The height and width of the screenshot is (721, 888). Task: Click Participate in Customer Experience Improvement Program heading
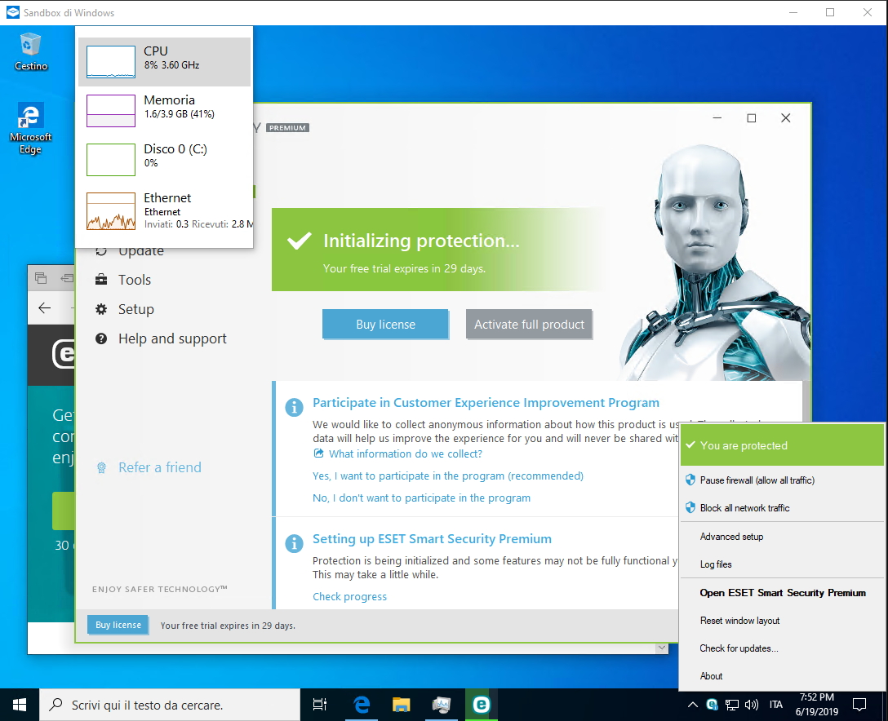coord(486,402)
